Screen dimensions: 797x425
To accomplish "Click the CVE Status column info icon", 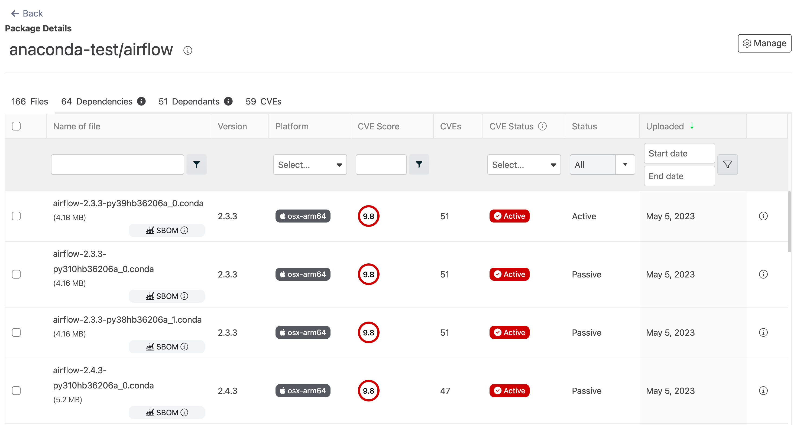I will (x=542, y=126).
